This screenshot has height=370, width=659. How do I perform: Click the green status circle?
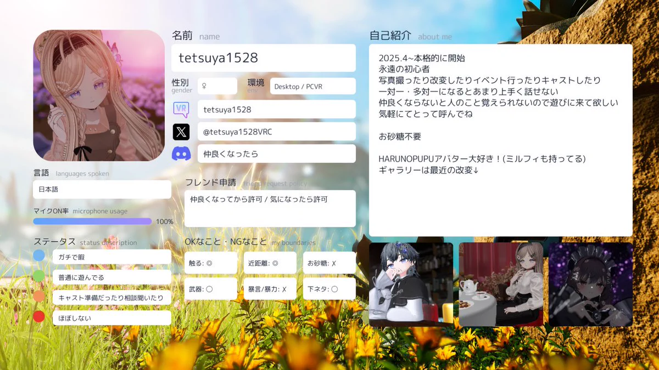click(39, 276)
